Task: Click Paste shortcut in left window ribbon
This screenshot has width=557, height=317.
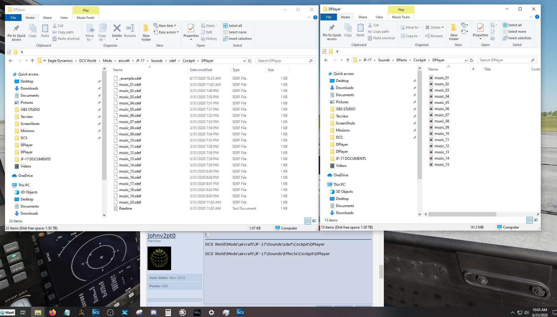Action: pyautogui.click(x=66, y=39)
